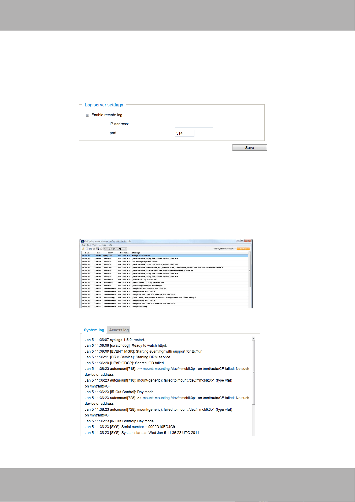The image size is (355, 502).
Task: Click the Save button
Action: point(250,147)
